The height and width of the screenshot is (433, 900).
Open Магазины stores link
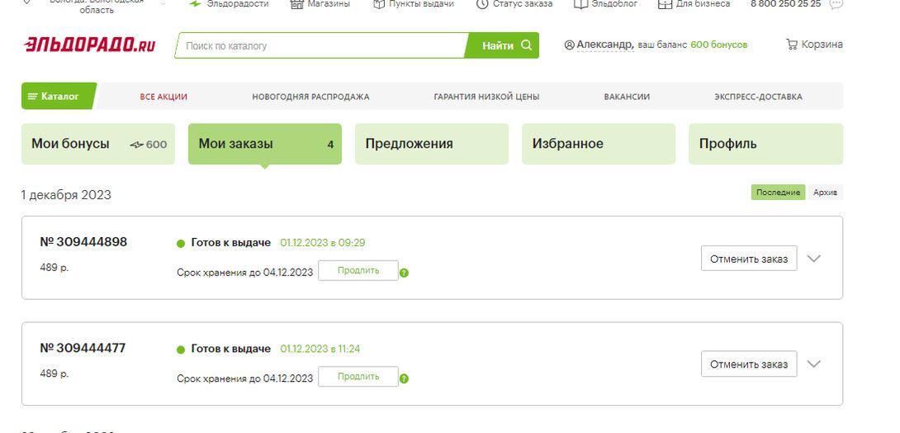coord(320,3)
